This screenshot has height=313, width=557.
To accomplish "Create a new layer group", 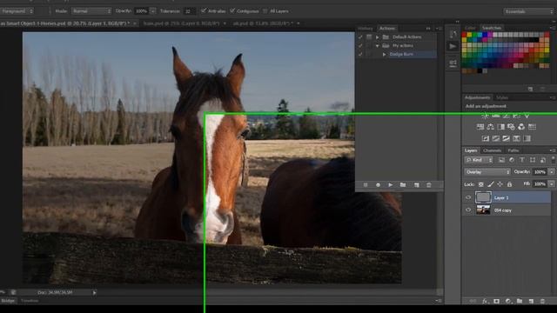I will point(520,301).
